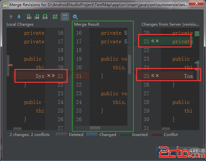Click line number 28 in server changes panel
The width and height of the screenshot is (206, 161).
pos(146,102)
